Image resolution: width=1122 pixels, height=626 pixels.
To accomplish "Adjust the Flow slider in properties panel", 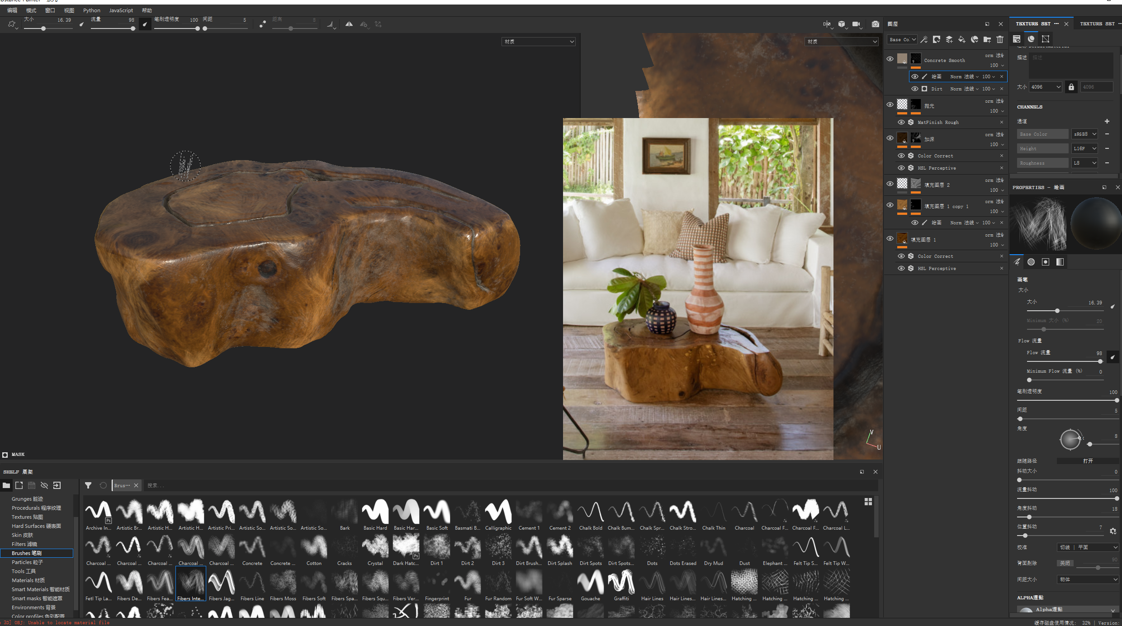I will click(1100, 361).
